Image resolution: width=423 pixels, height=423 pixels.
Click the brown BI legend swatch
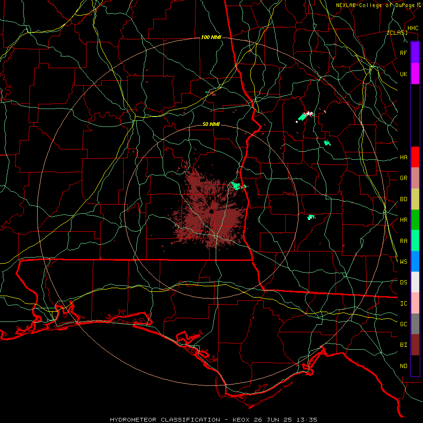click(x=415, y=345)
